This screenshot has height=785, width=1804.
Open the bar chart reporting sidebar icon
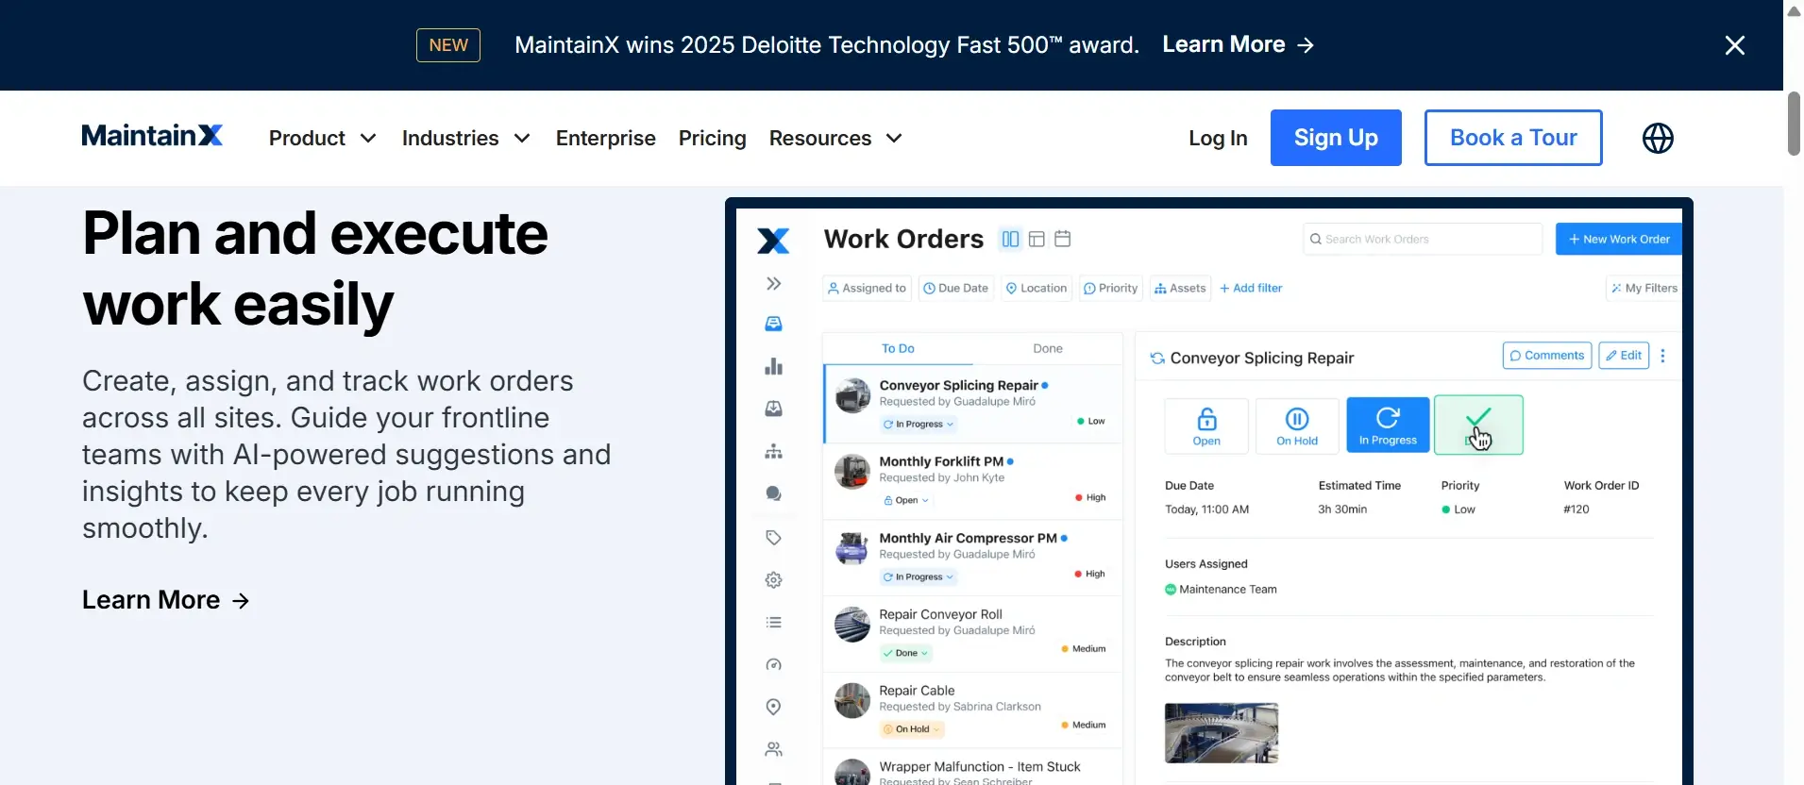(x=774, y=366)
